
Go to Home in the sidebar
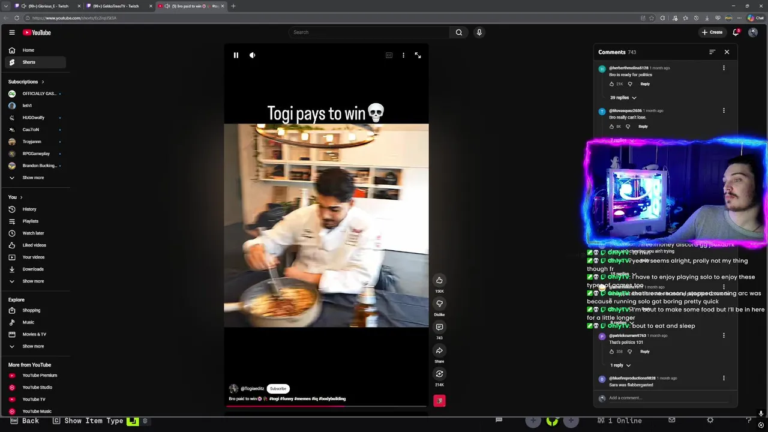coord(35,50)
